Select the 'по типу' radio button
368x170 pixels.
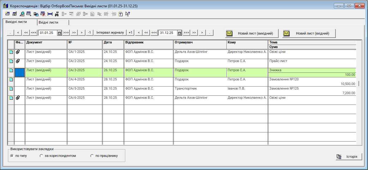click(12, 156)
